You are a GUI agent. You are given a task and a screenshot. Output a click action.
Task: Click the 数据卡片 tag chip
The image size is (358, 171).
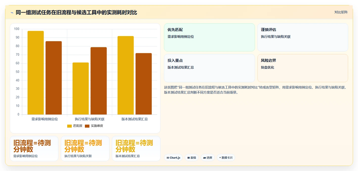click(226, 158)
